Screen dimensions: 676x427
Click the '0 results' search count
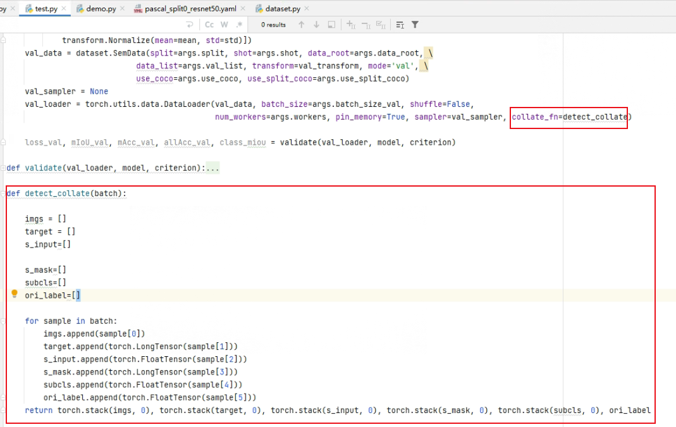click(273, 25)
